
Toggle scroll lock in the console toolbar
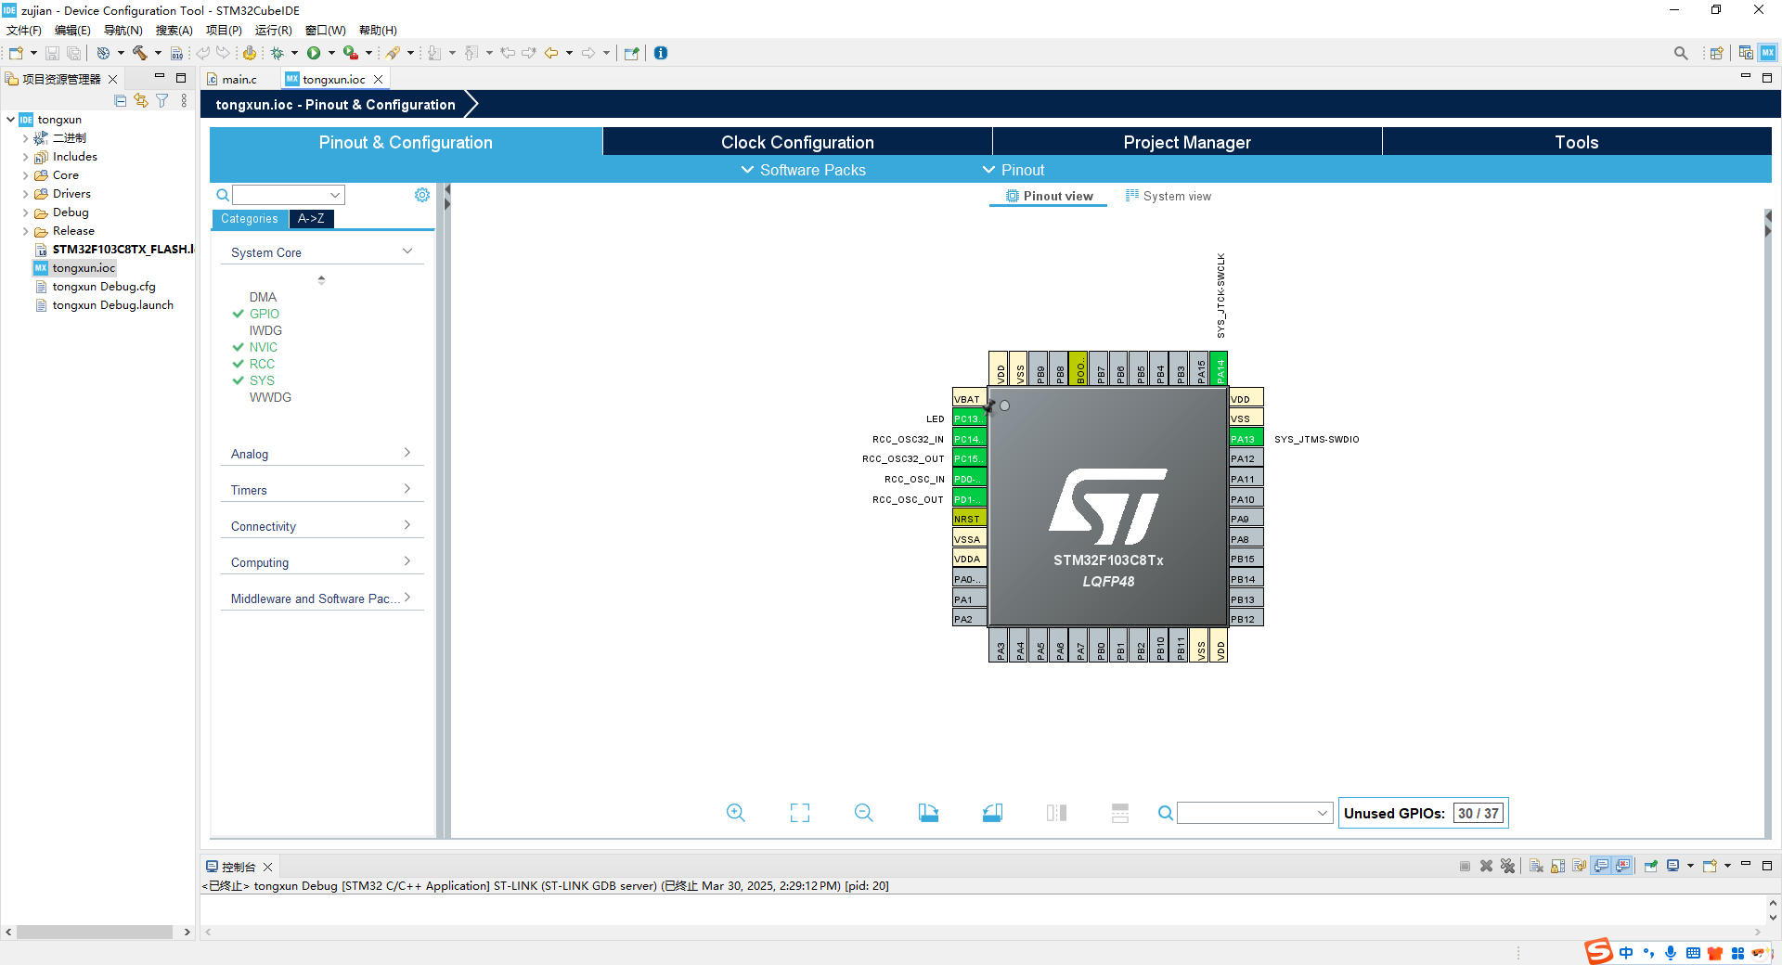(x=1556, y=866)
